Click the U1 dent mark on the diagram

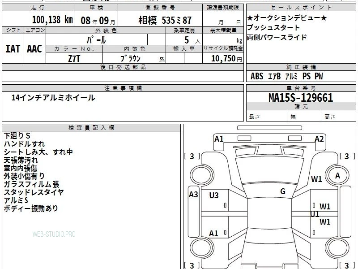[x=315, y=214]
